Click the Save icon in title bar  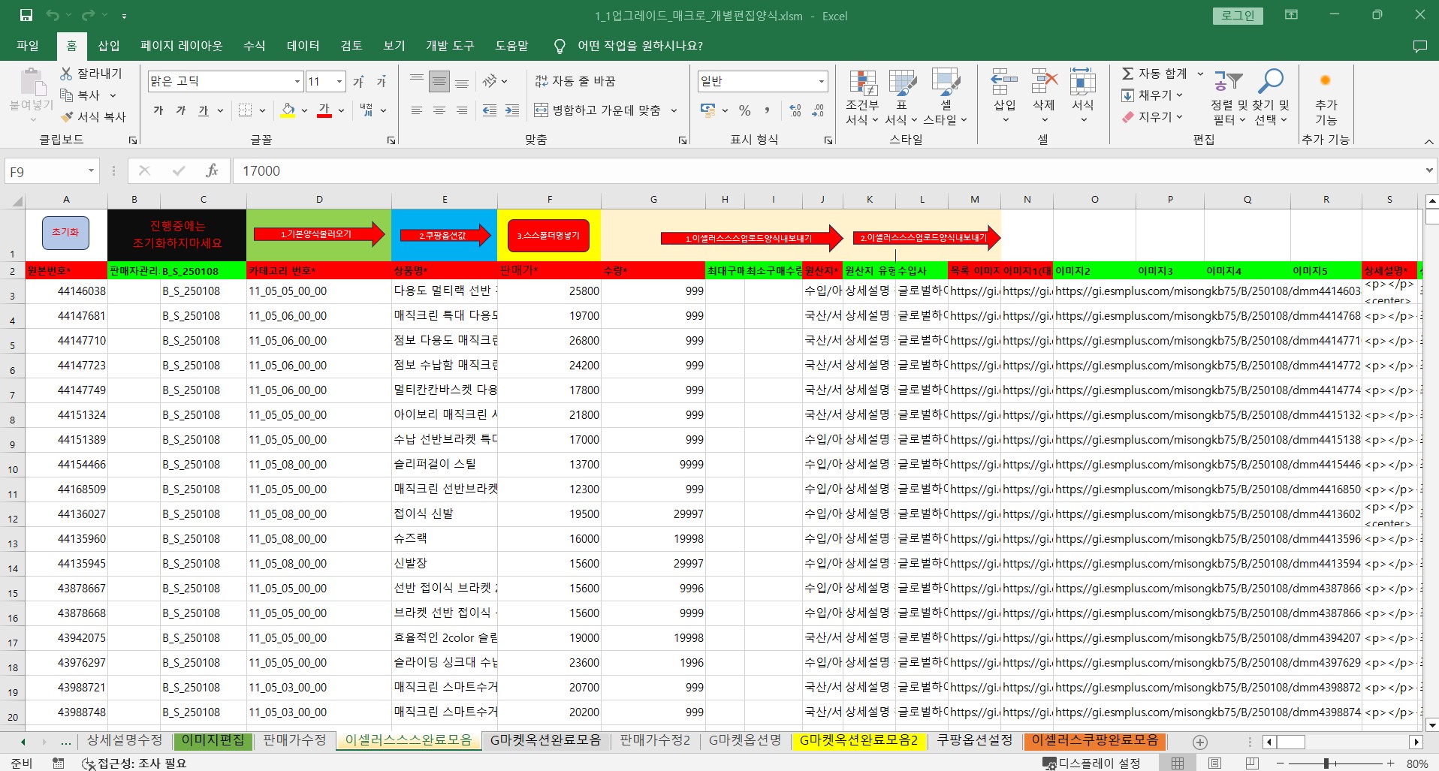click(x=26, y=15)
